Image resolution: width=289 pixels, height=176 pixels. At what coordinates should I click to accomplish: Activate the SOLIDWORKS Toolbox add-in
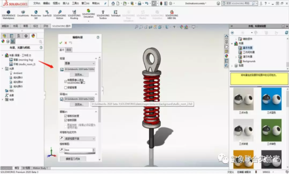(x=103, y=15)
